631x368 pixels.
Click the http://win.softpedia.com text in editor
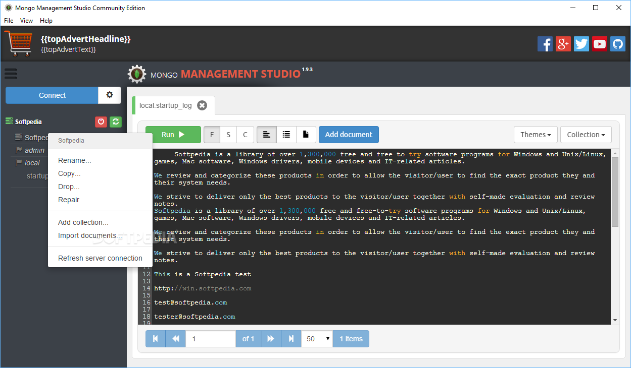pos(203,288)
